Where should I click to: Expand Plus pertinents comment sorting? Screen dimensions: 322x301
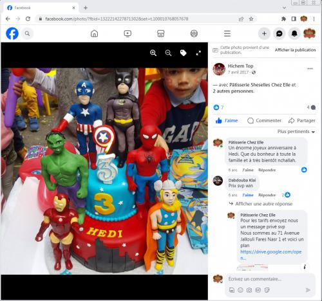[296, 131]
